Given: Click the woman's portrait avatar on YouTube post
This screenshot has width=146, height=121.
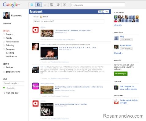Looking at the screenshot, I should [x=35, y=47].
